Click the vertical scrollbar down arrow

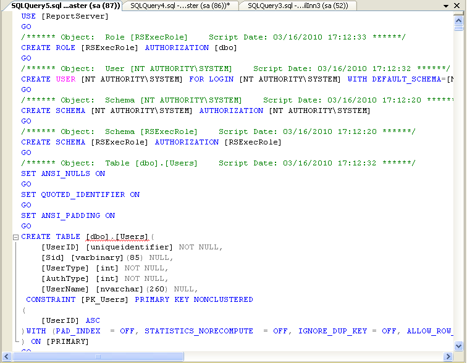(x=458, y=346)
